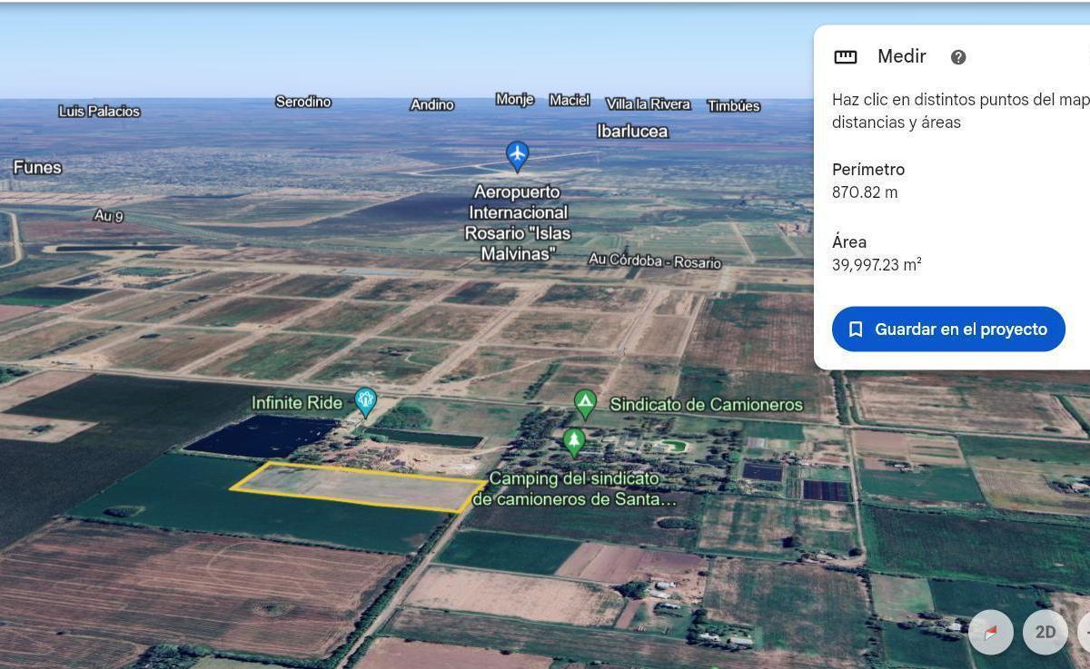Click the Área heading
Screen dimensions: 1090x669
(x=849, y=242)
